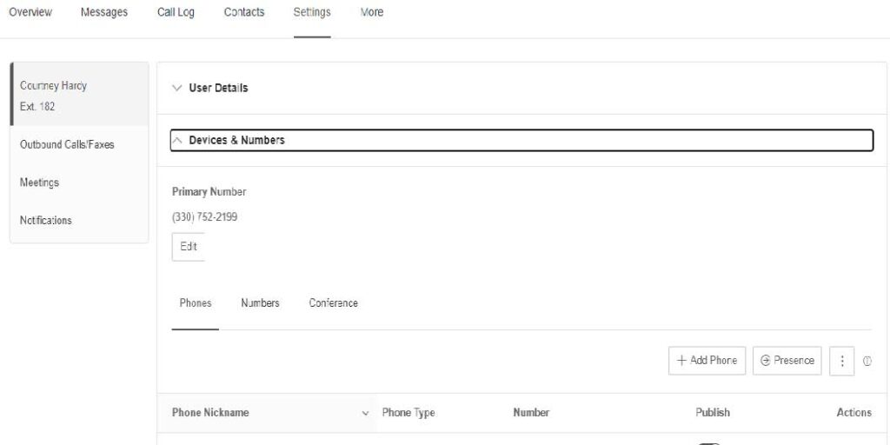The height and width of the screenshot is (445, 890).
Task: Click the Add Phone button
Action: [707, 361]
